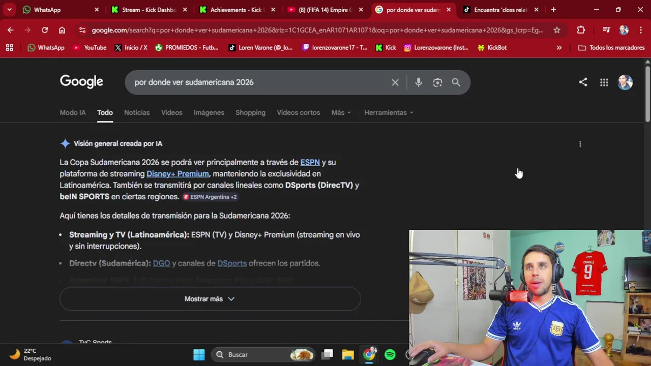
Task: Reload the current page
Action: 45,30
